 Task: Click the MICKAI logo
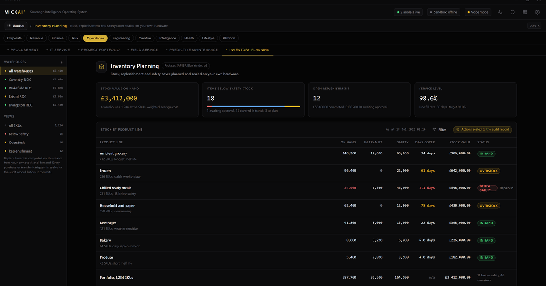(15, 12)
